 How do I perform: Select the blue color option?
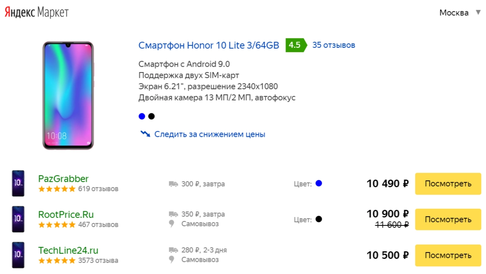pyautogui.click(x=142, y=117)
